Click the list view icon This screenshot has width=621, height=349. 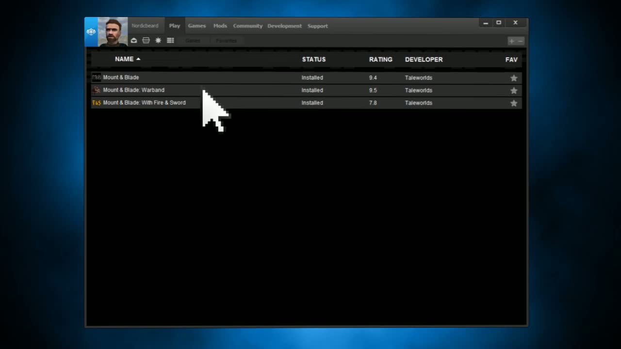pos(170,41)
